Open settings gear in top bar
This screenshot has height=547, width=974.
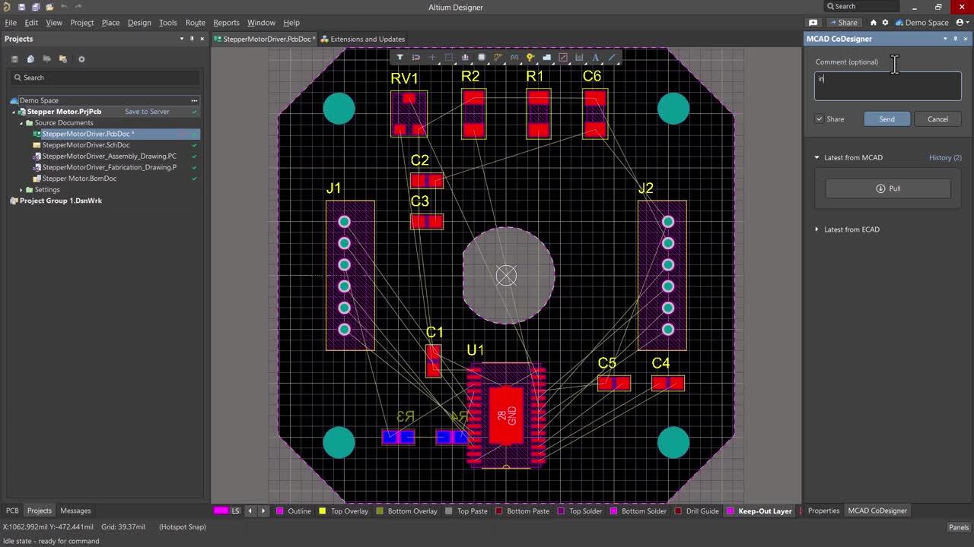coord(885,23)
